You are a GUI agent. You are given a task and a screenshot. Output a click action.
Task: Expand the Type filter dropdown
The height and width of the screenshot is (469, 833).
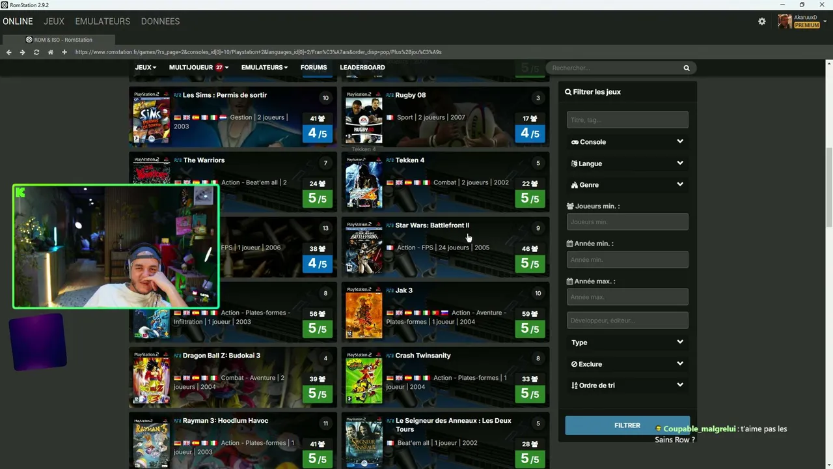pyautogui.click(x=627, y=343)
